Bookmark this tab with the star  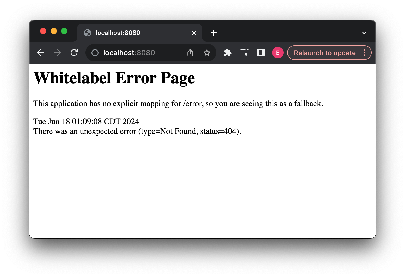[x=207, y=53]
